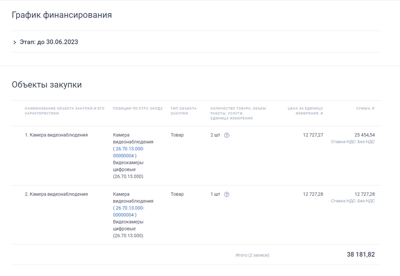Expand the stage 'Этап: до 30.06.2023' chevron
Viewport: 400px width, 276px height.
(14, 42)
